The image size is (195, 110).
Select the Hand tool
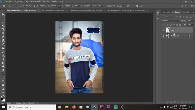point(3,85)
